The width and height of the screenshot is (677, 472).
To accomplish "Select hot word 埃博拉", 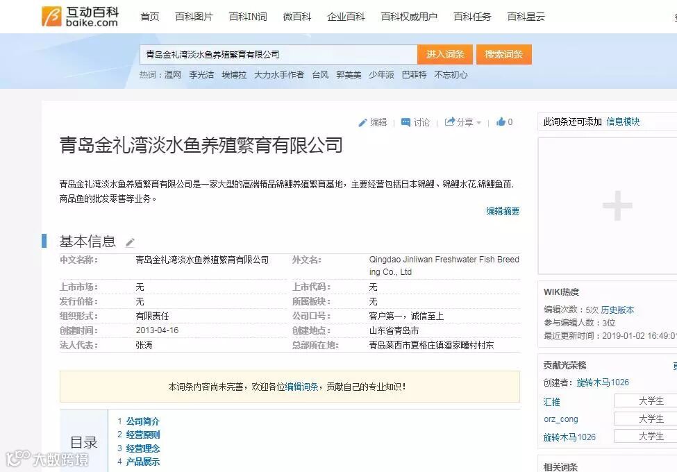I will pyautogui.click(x=234, y=75).
